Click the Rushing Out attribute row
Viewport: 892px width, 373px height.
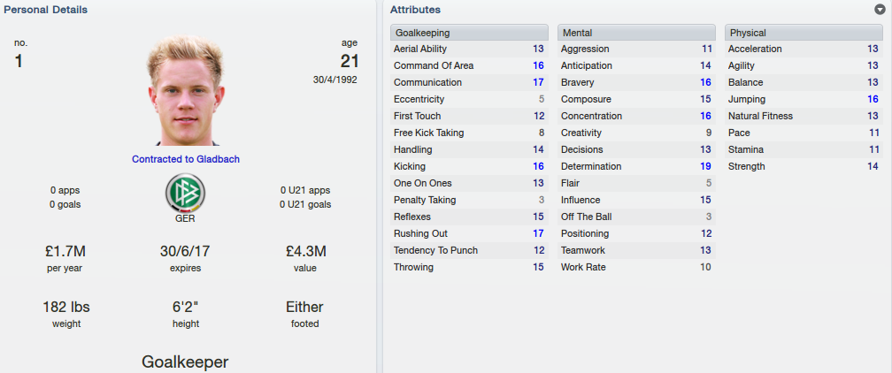point(469,233)
